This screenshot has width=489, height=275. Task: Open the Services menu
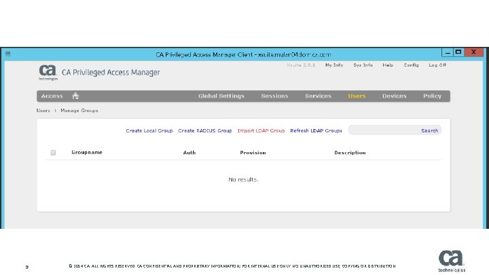tap(318, 96)
